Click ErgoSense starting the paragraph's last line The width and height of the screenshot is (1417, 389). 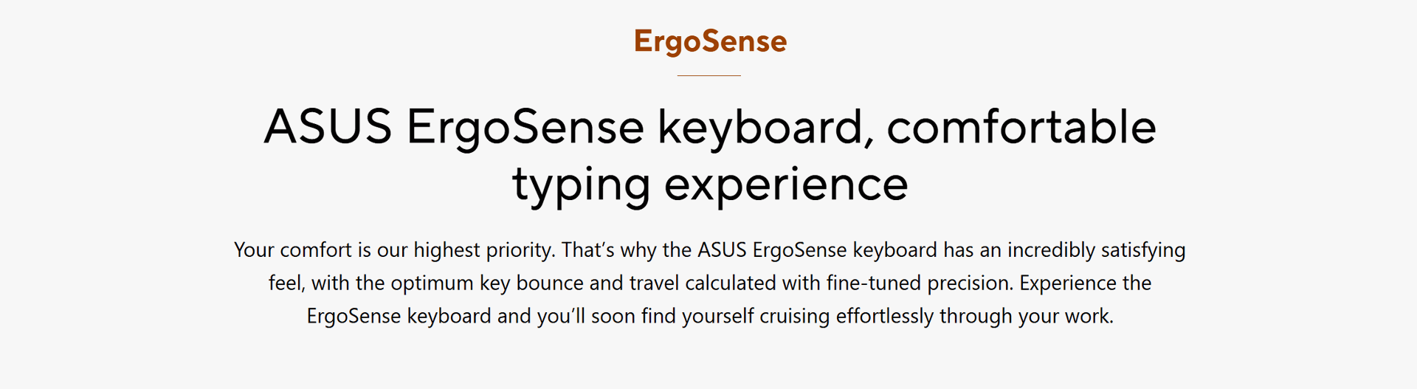tap(354, 317)
